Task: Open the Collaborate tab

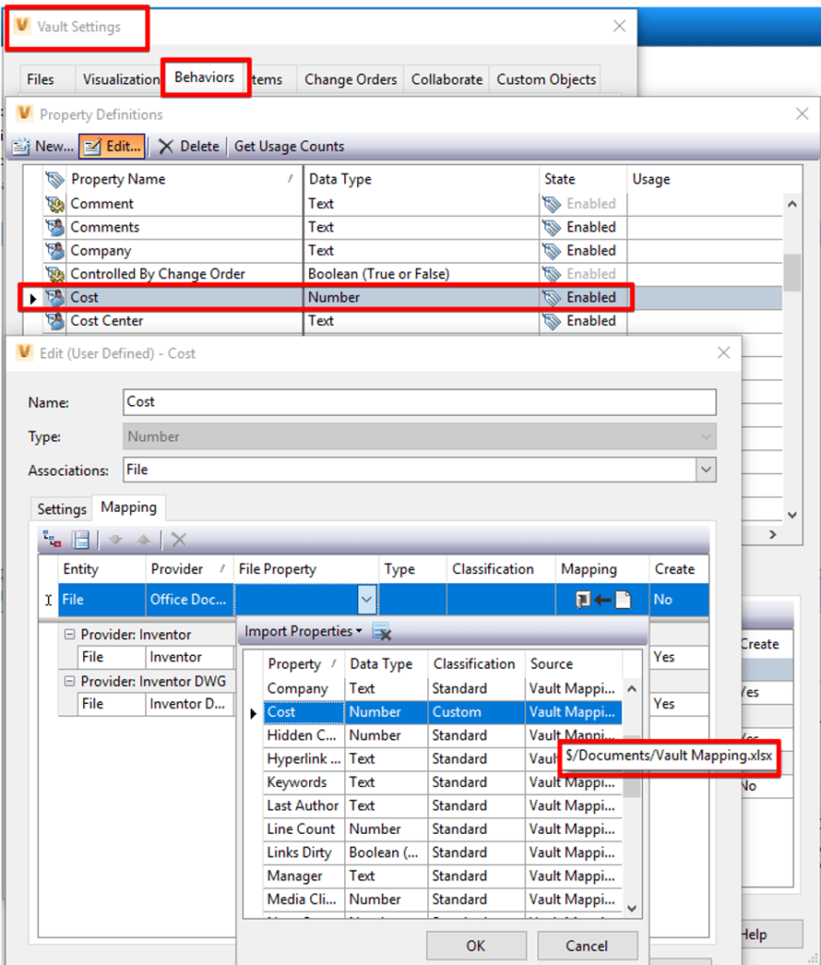Action: pyautogui.click(x=447, y=79)
